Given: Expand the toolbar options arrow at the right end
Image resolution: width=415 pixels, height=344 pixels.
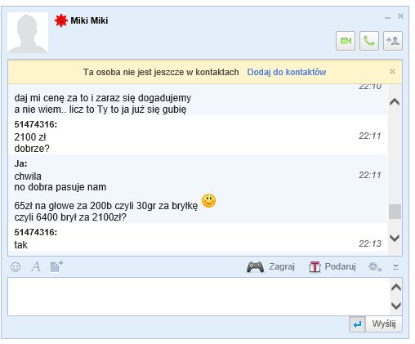Looking at the screenshot, I should [x=395, y=267].
